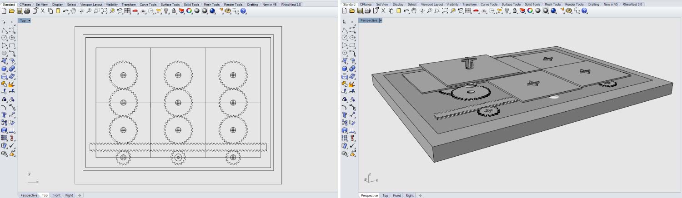This screenshot has width=682, height=198.
Task: Open Render Tools tab in right window
Action: (574, 4)
